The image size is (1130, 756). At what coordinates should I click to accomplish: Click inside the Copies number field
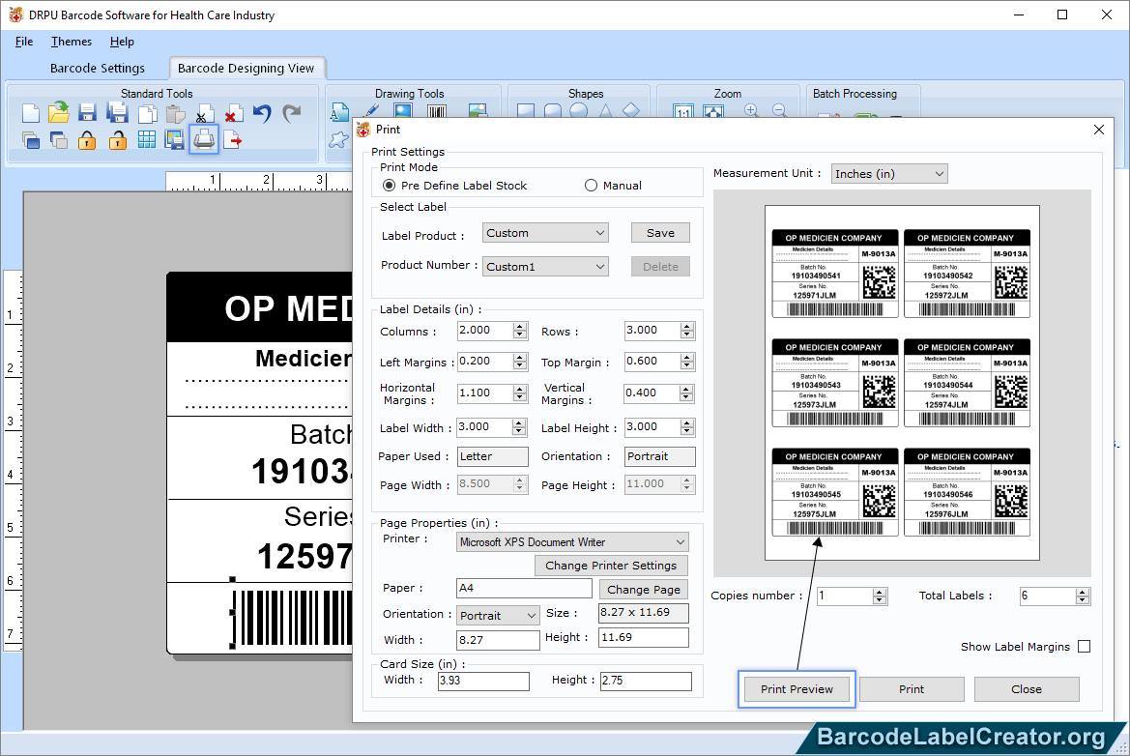841,596
